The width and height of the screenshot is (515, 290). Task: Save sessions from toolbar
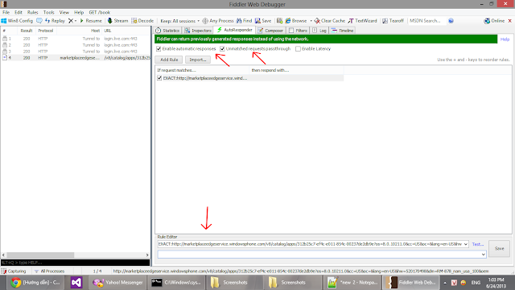[263, 21]
